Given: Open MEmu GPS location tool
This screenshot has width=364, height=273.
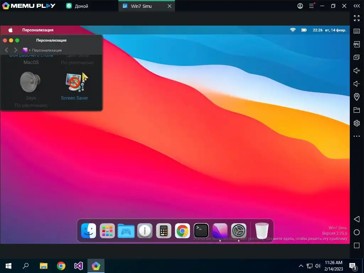Looking at the screenshot, I should click(x=357, y=97).
